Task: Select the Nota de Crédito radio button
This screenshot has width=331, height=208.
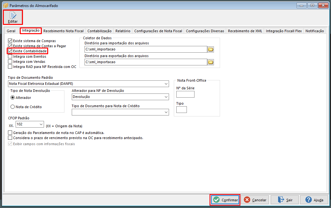Action: coord(13,107)
